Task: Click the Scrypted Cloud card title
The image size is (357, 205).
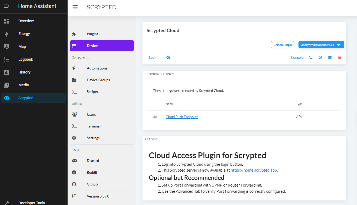Action: (163, 30)
